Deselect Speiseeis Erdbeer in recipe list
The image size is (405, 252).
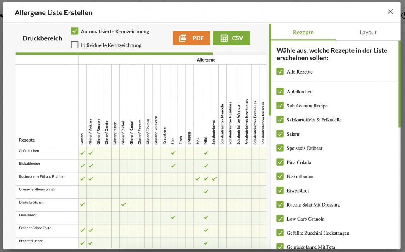pyautogui.click(x=280, y=148)
